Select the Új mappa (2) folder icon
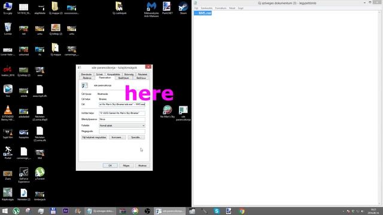 (56, 8)
